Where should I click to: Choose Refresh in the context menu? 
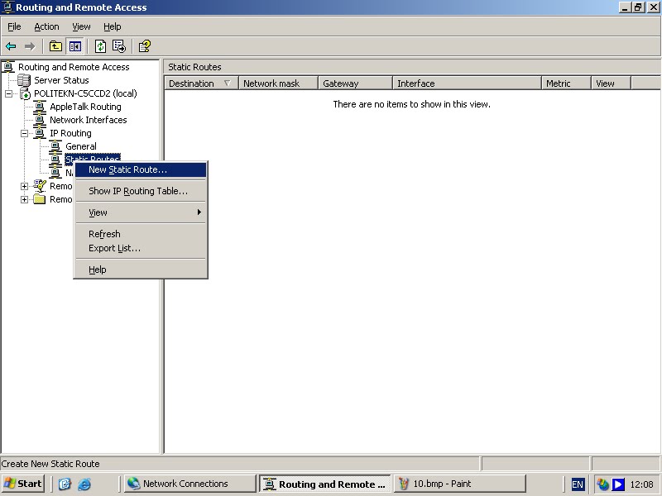[141, 234]
